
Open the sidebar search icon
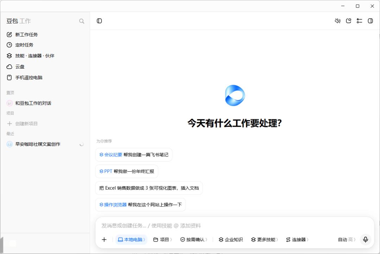coord(82,21)
